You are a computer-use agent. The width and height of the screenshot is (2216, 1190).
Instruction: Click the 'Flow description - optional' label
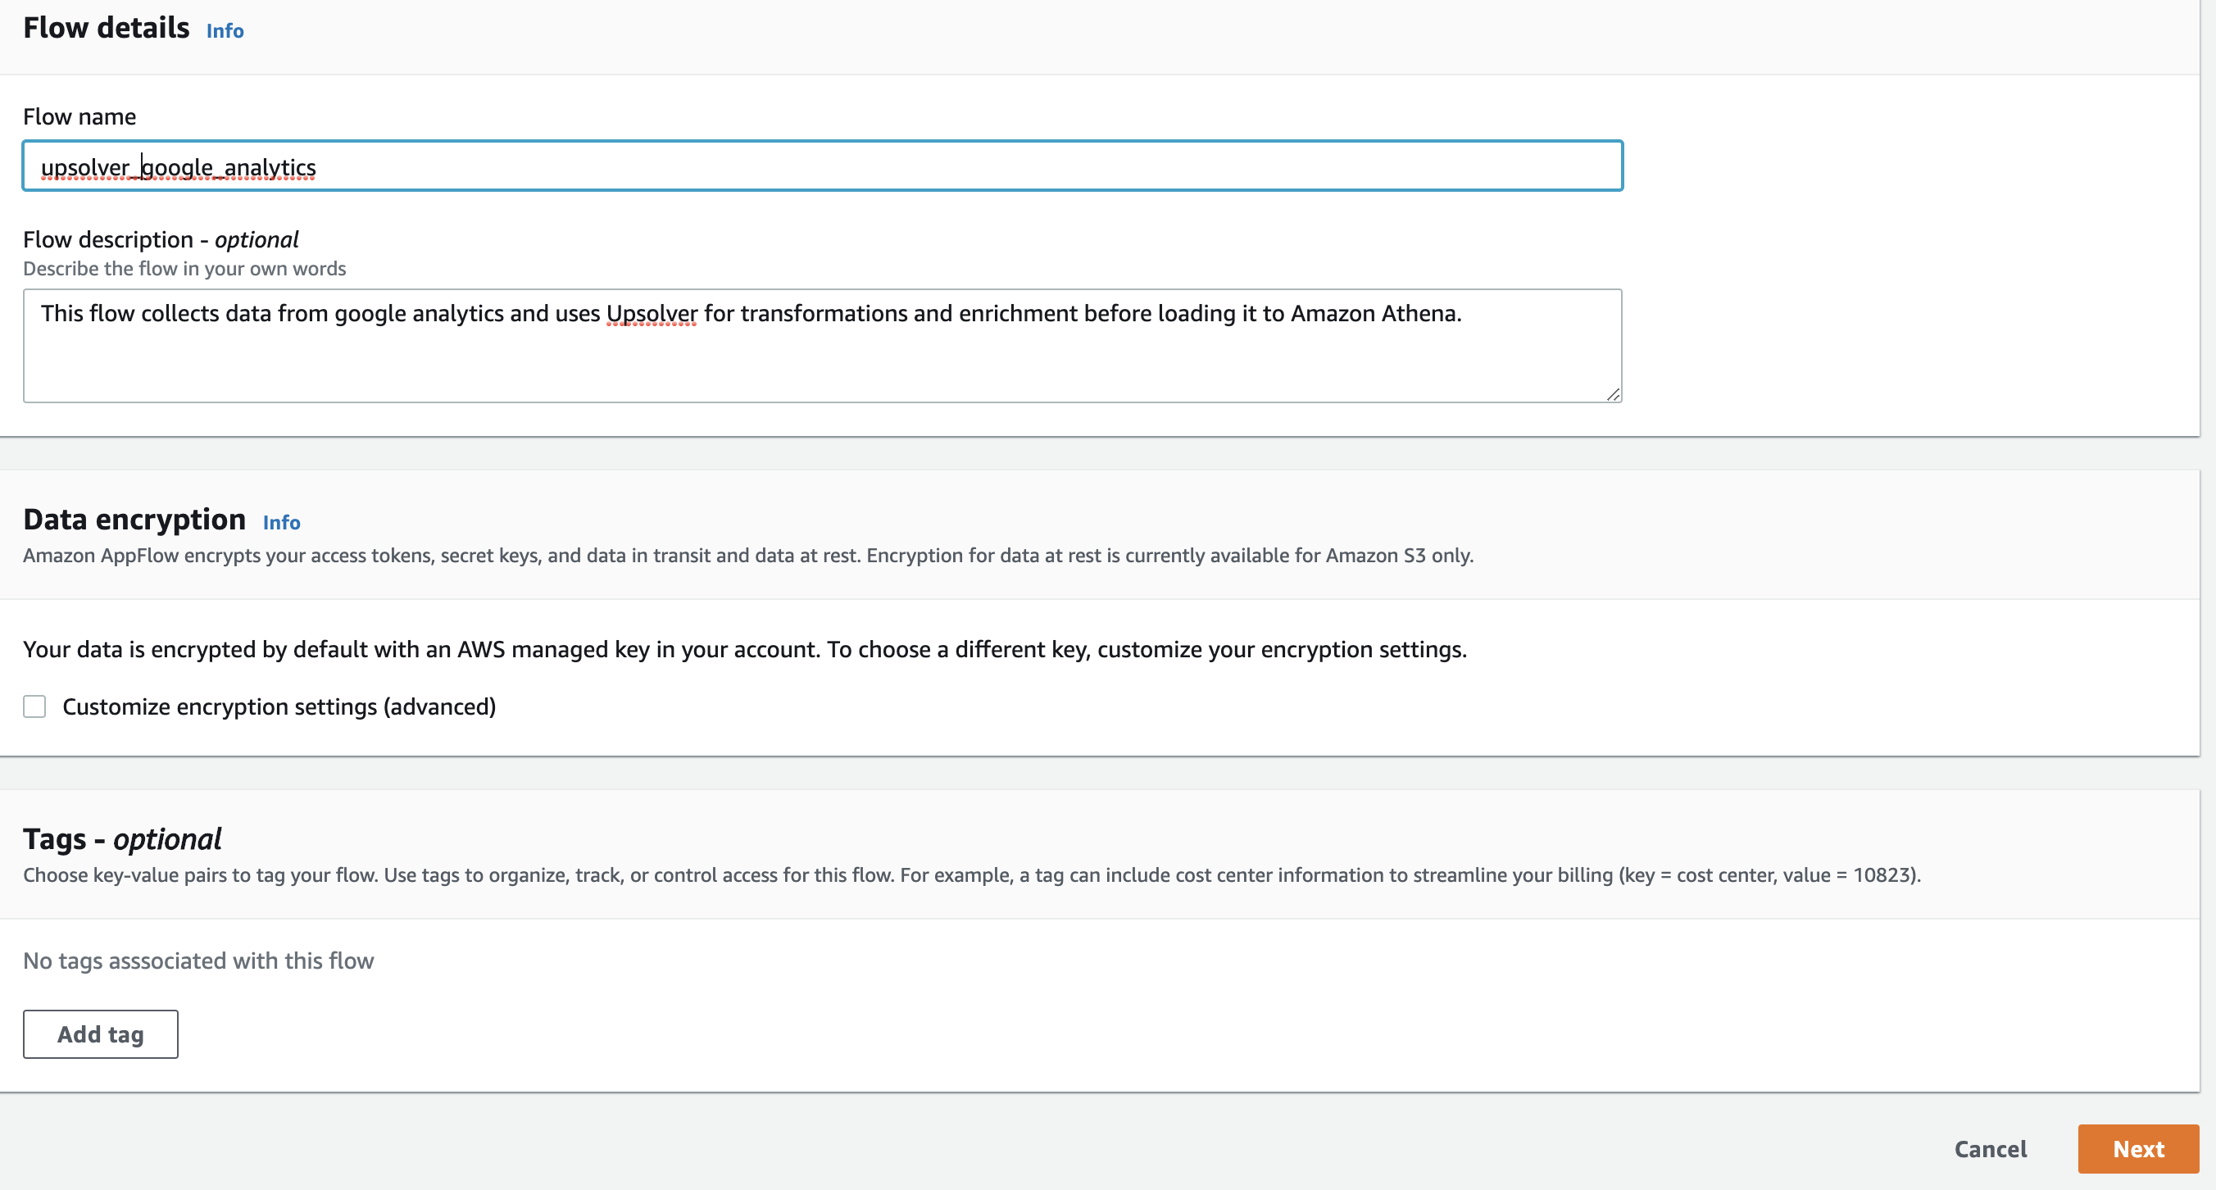161,239
